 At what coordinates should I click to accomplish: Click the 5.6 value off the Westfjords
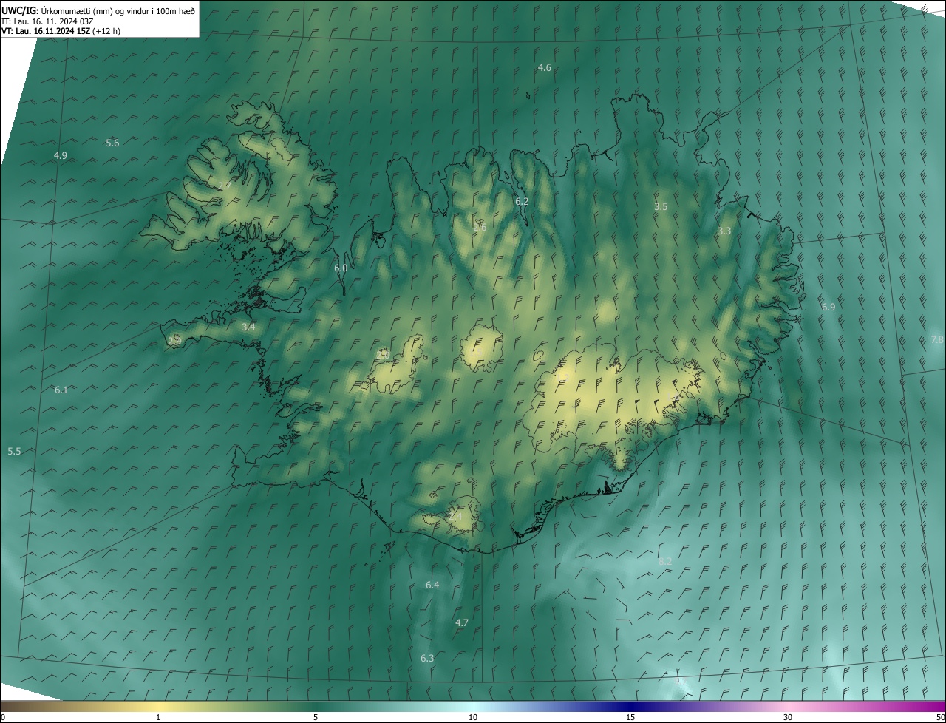112,143
